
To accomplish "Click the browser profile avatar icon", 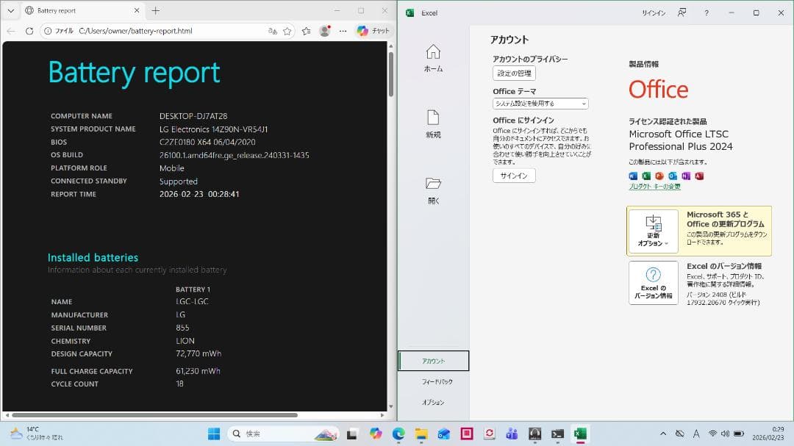I will [x=325, y=31].
